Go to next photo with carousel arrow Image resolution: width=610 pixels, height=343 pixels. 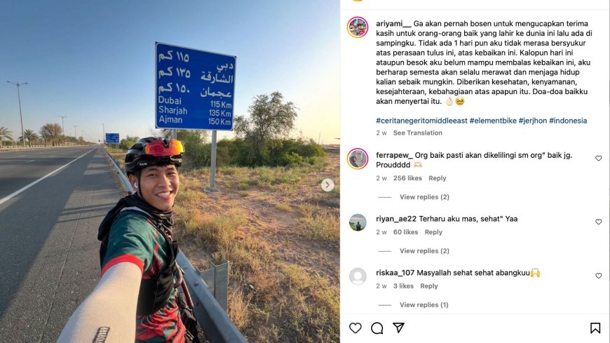pos(327,185)
